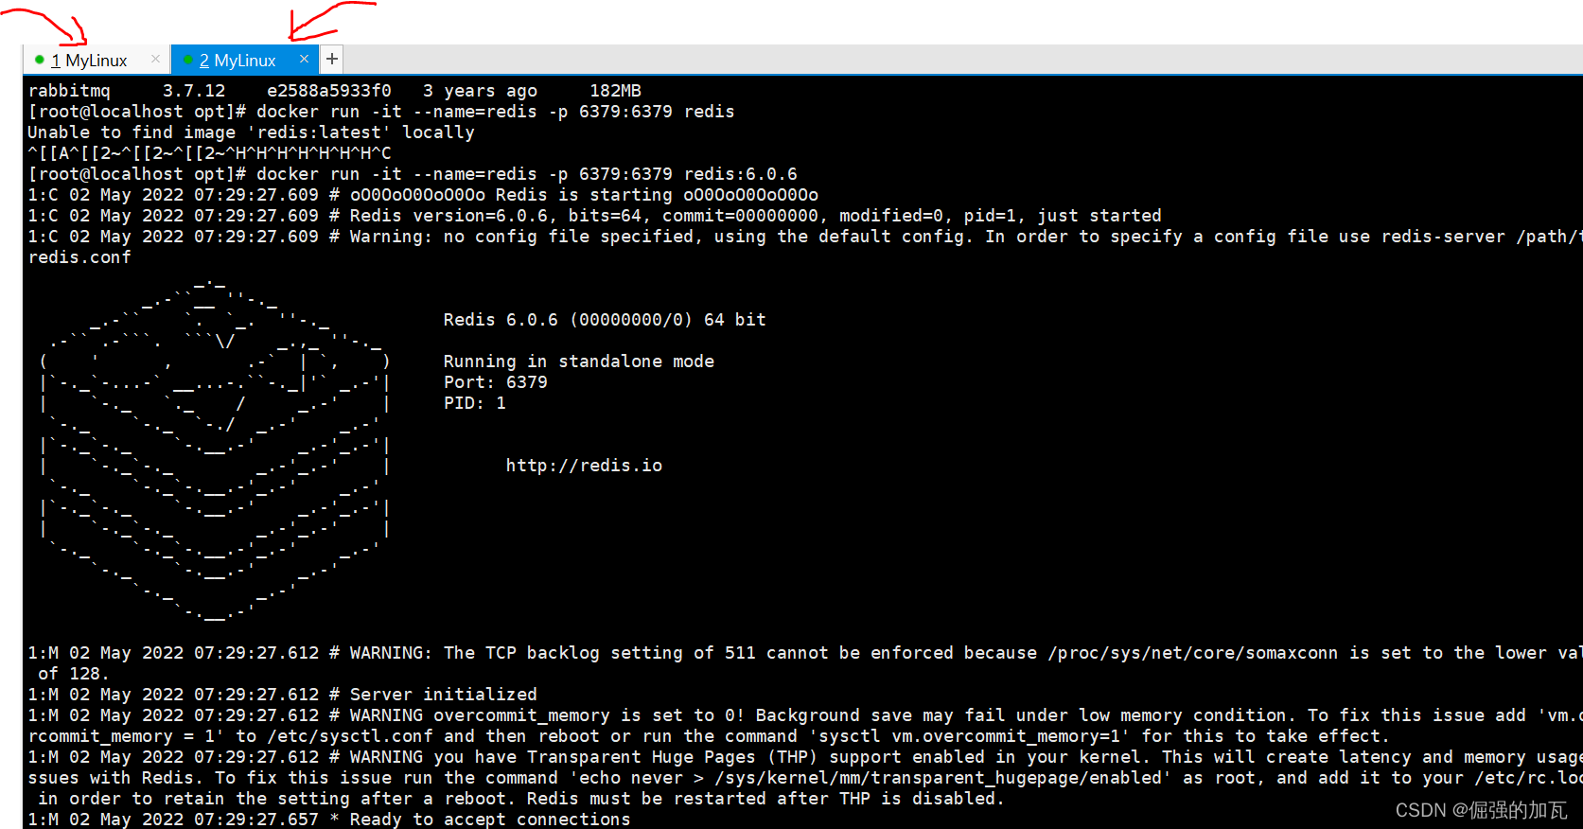The height and width of the screenshot is (829, 1583).
Task: Click 'no config file specified' warning line
Action: click(804, 237)
